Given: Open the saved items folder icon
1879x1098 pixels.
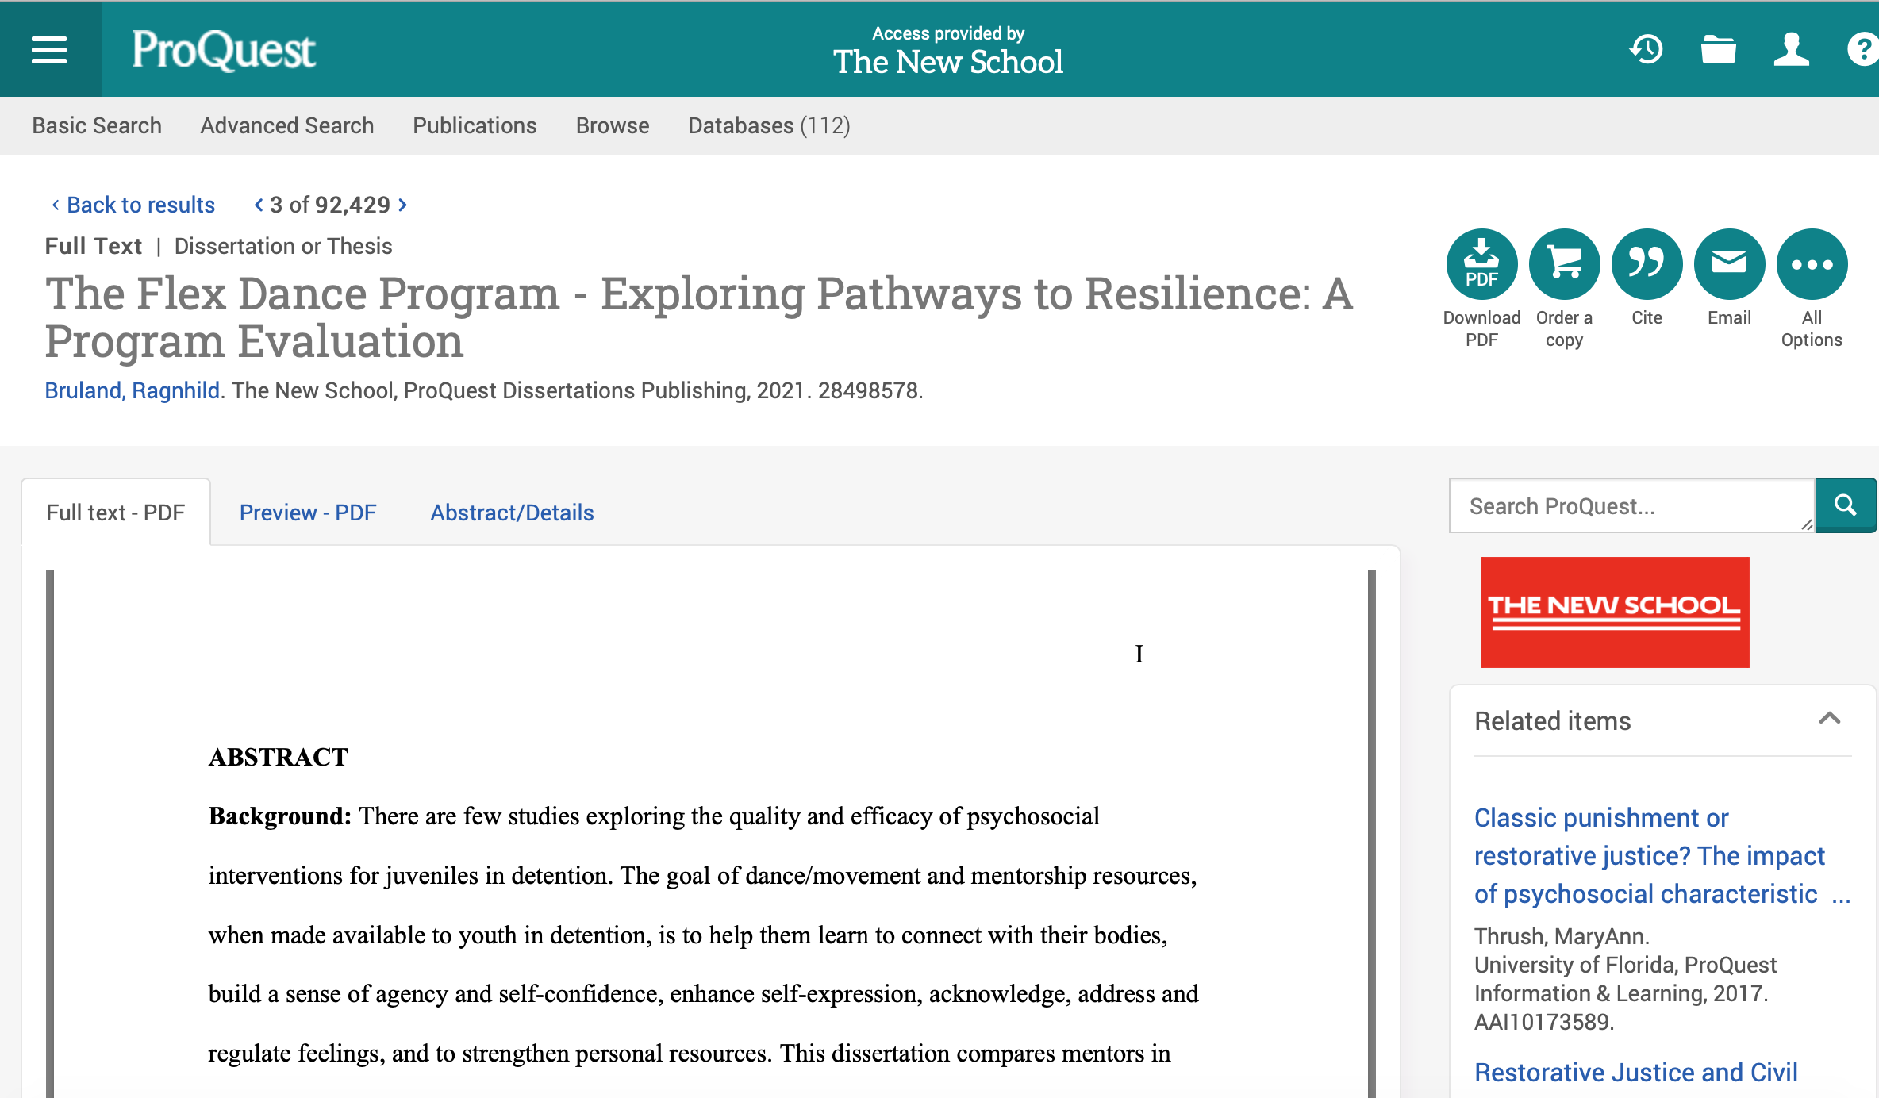Looking at the screenshot, I should (1719, 49).
